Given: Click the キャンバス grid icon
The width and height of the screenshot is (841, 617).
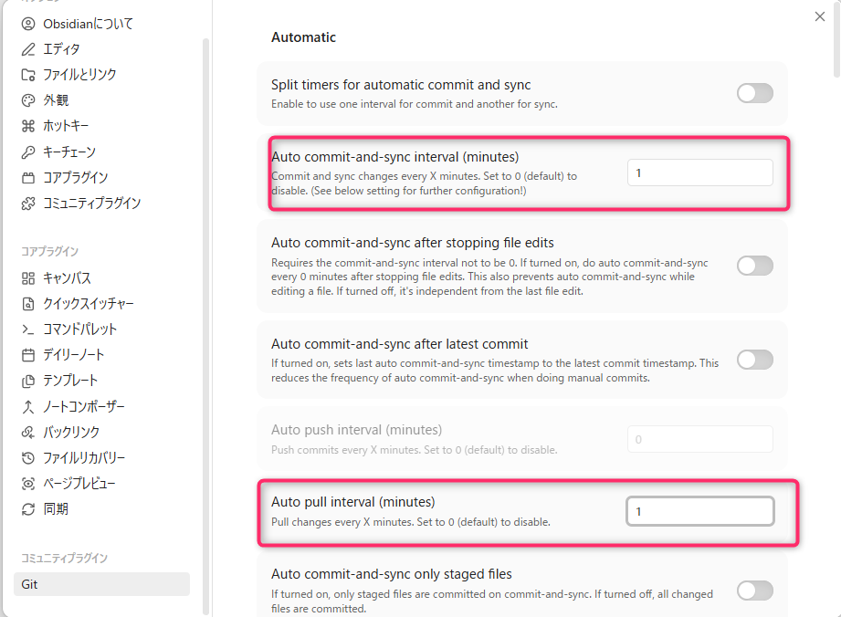Looking at the screenshot, I should click(28, 278).
